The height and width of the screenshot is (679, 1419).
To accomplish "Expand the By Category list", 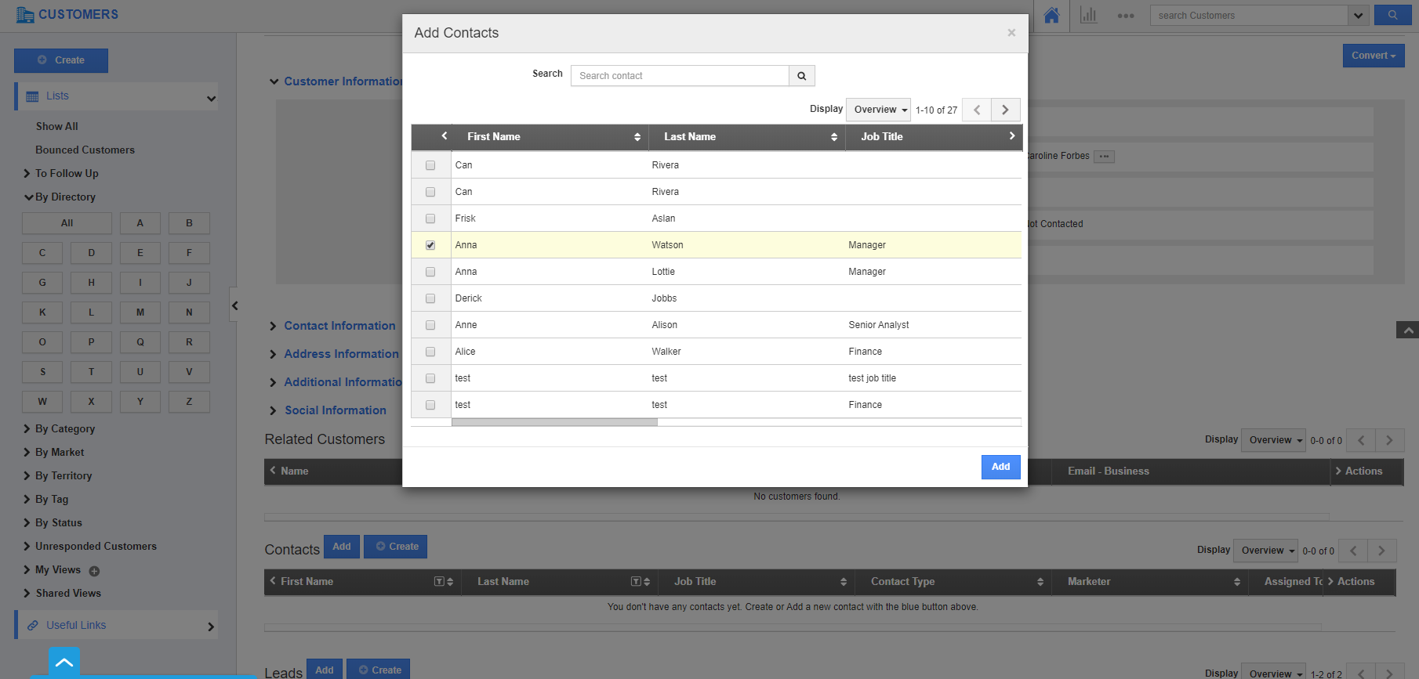I will pos(64,428).
